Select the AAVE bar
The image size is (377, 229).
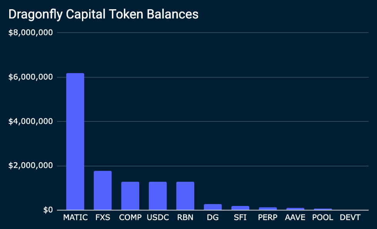[x=295, y=209]
